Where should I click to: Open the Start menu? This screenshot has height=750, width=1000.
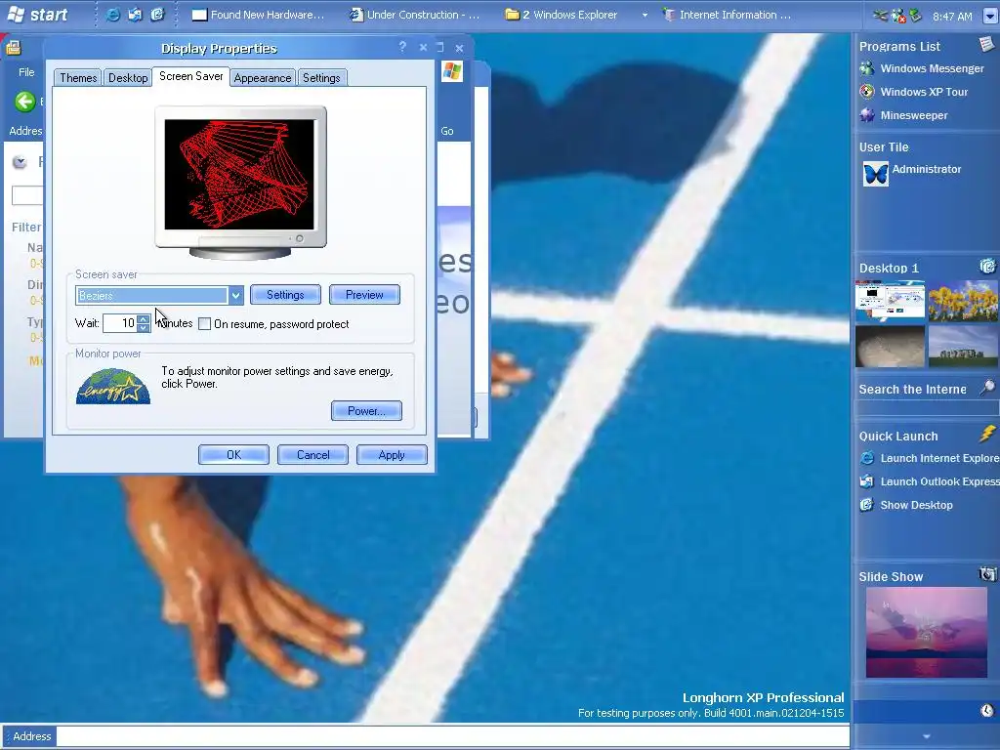(x=37, y=14)
